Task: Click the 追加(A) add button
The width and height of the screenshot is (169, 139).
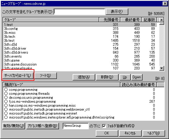Action: pos(84,77)
